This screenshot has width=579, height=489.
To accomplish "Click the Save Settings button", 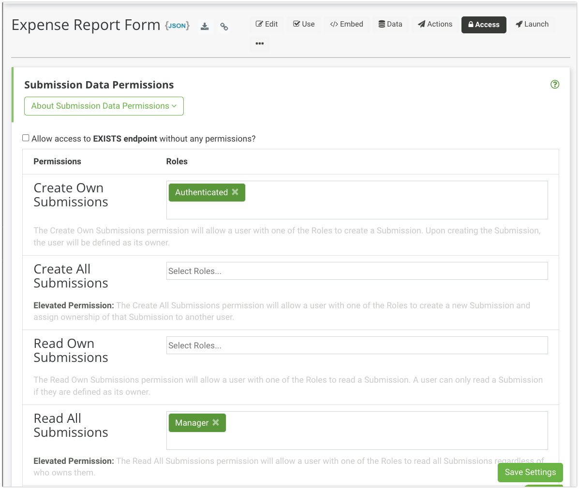I will coord(530,472).
